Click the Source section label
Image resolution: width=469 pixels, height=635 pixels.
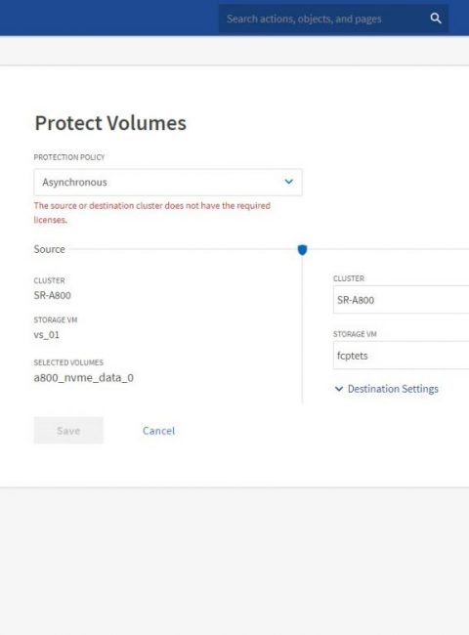tap(50, 249)
